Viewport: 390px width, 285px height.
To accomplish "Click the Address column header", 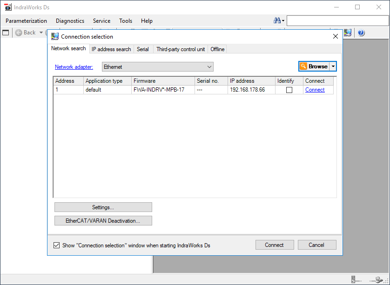I will [x=68, y=81].
